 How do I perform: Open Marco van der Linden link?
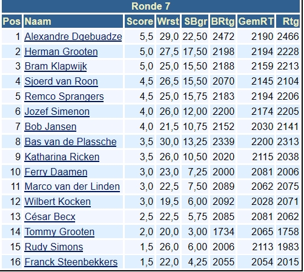[72, 187]
